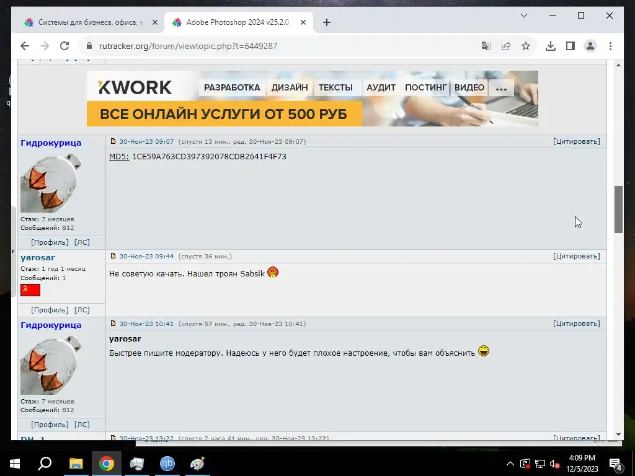Send ЛС to Гидрокурица from 10:41 post
Viewport: 635px width, 476px height.
[x=82, y=425]
